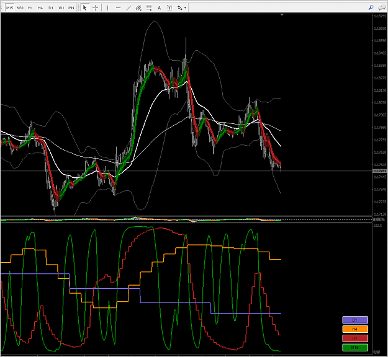
Task: Click the purple D1 legend button
Action: [x=355, y=320]
